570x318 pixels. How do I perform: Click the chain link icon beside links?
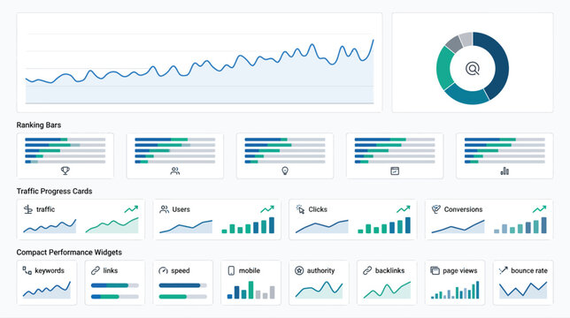tap(96, 270)
